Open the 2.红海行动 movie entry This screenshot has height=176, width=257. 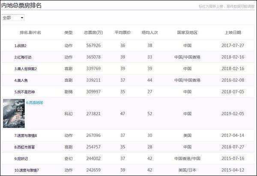pyautogui.click(x=23, y=57)
